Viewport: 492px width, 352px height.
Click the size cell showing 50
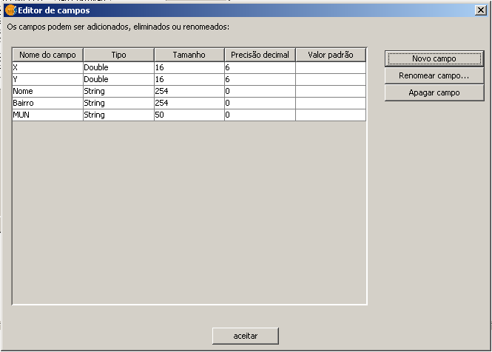coord(189,115)
